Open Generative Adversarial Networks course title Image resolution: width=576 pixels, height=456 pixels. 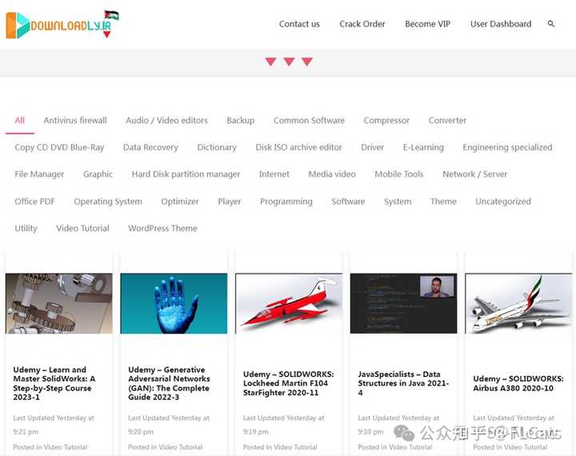click(169, 383)
